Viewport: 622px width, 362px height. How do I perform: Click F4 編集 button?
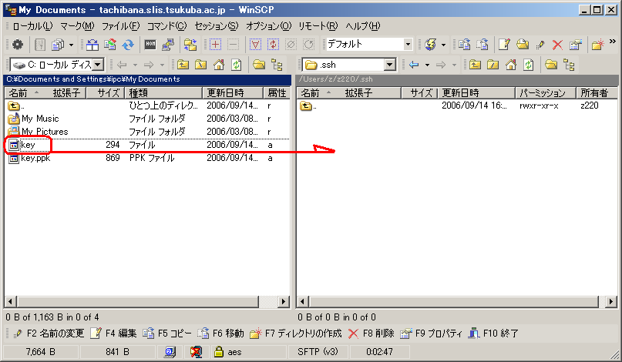click(x=113, y=334)
